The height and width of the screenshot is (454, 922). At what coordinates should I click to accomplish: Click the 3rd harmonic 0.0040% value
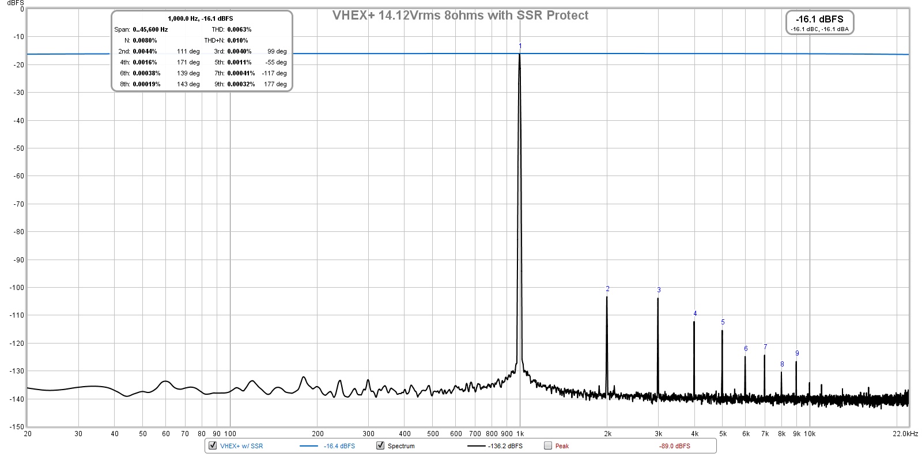(239, 51)
